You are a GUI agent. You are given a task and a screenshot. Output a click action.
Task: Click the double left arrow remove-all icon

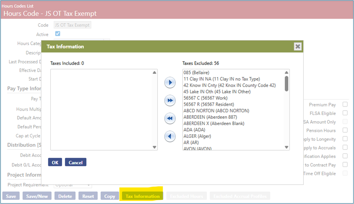[170, 119]
